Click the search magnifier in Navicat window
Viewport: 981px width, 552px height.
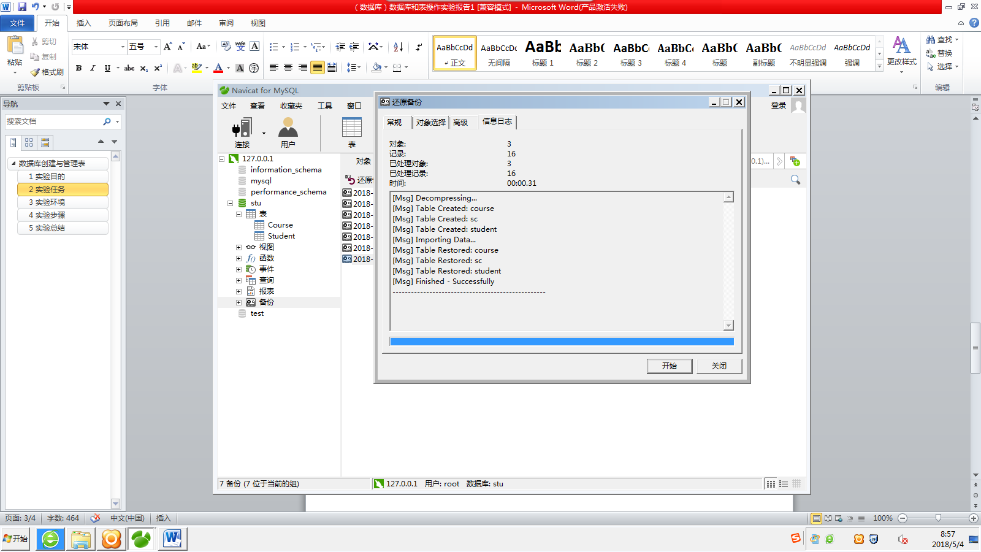(x=795, y=180)
